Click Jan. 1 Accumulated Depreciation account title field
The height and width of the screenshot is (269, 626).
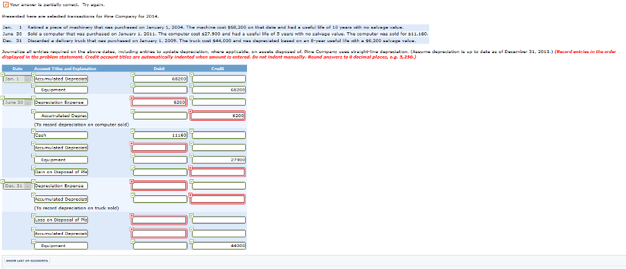pos(61,79)
